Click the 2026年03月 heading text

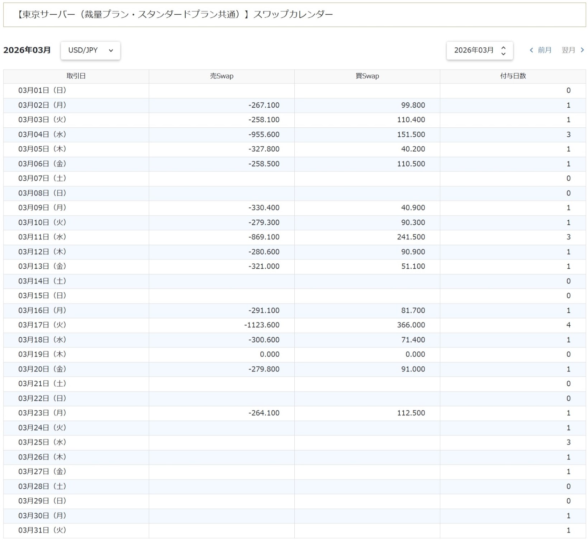tap(27, 50)
